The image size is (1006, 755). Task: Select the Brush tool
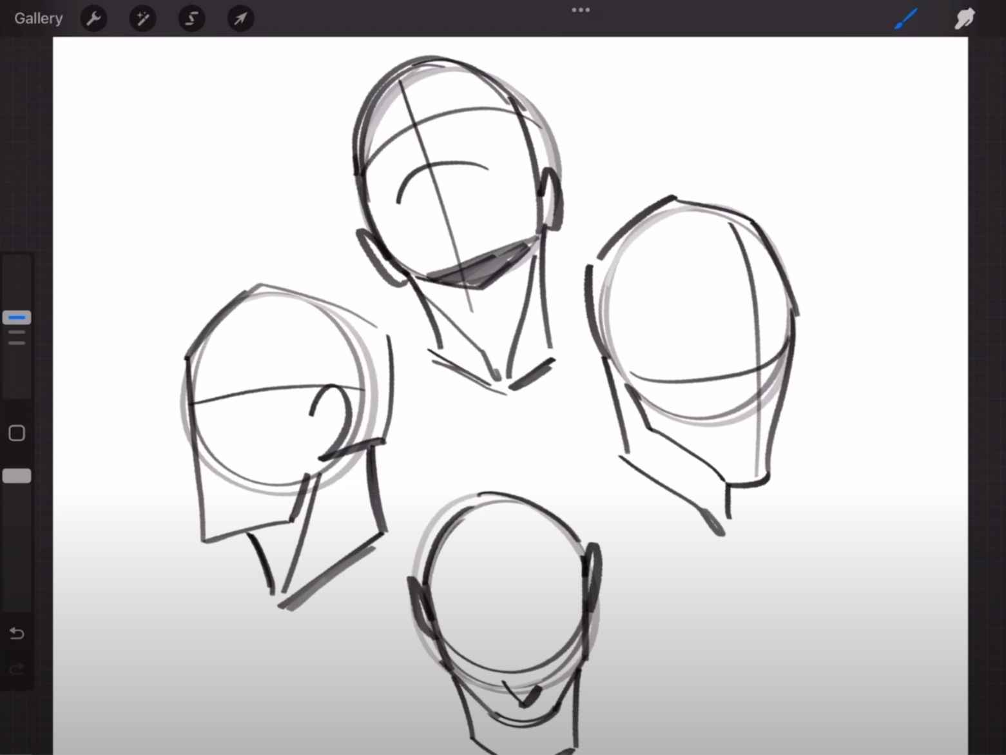[x=906, y=18]
